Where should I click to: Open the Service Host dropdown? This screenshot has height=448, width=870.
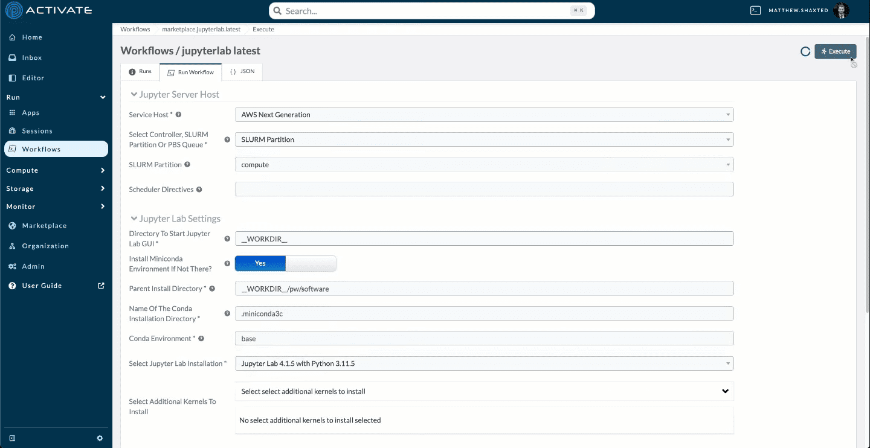(484, 115)
